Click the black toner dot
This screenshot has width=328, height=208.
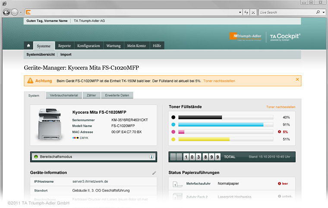click(173, 117)
